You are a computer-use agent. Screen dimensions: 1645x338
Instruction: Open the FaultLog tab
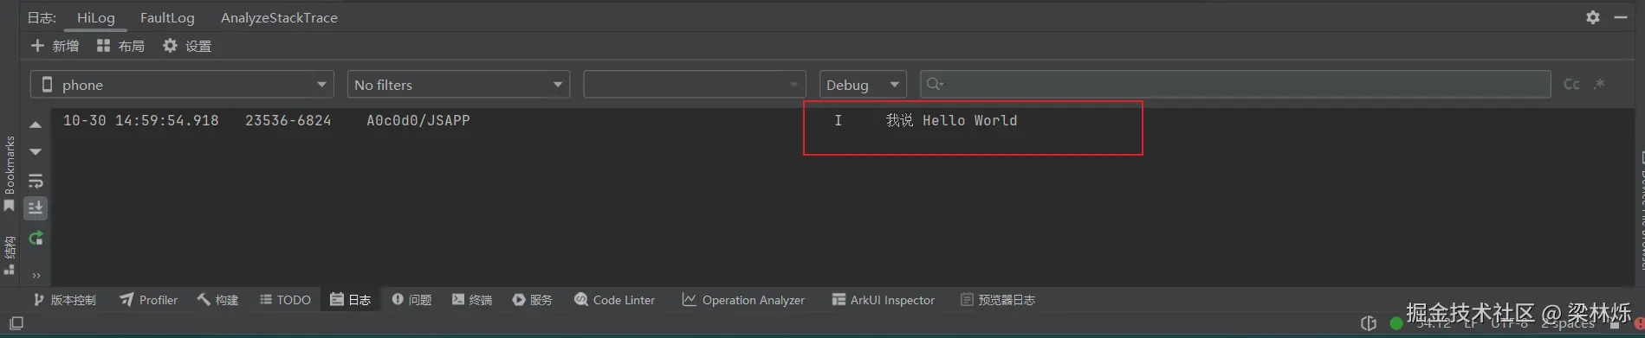167,17
